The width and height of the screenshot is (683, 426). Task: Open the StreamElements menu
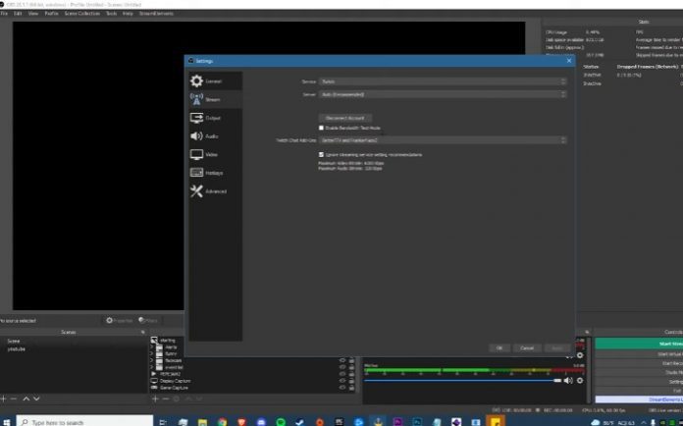(156, 14)
